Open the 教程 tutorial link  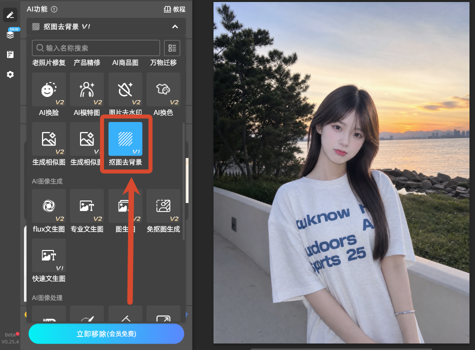(x=174, y=9)
